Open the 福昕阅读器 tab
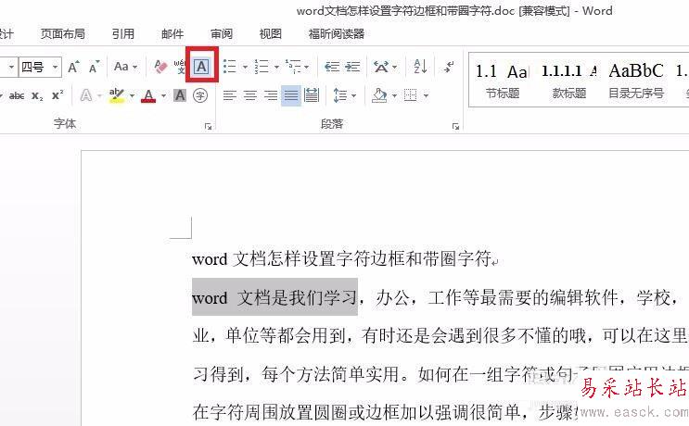This screenshot has height=426, width=689. point(337,33)
